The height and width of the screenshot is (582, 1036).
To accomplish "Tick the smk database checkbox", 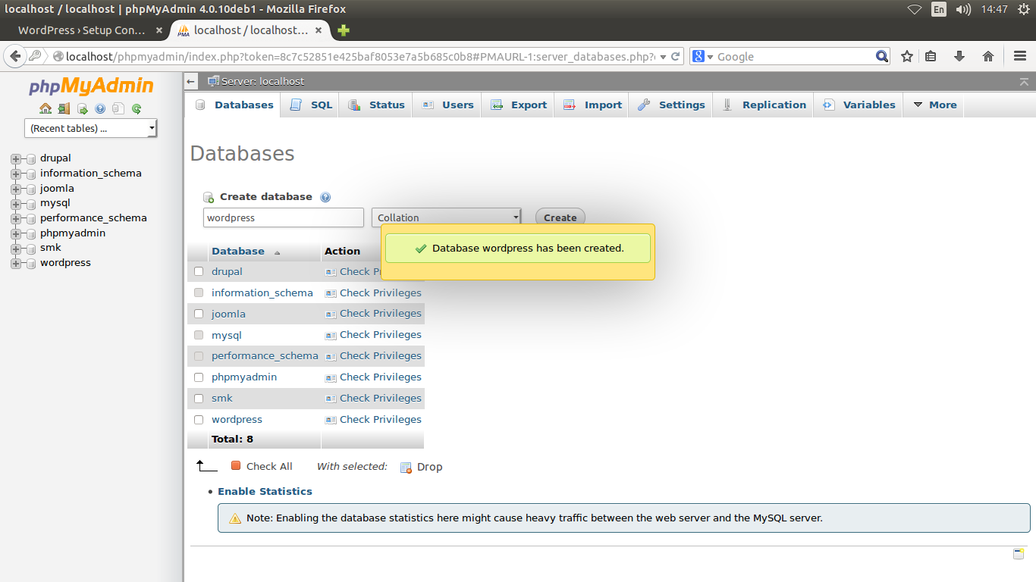I will [x=199, y=399].
